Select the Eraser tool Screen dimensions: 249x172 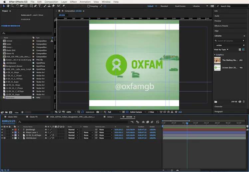tap(53, 6)
